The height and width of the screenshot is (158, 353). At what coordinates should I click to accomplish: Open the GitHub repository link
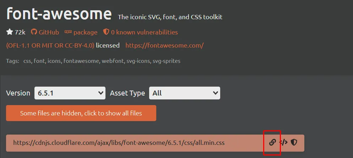(x=45, y=32)
